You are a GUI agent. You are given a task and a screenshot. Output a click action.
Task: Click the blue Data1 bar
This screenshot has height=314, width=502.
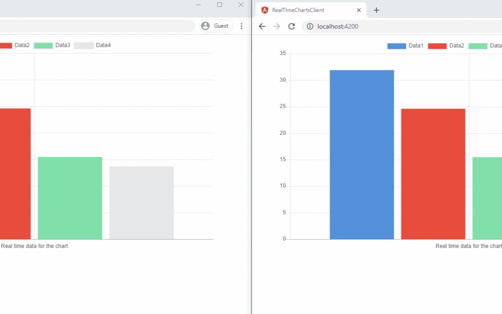tap(362, 154)
